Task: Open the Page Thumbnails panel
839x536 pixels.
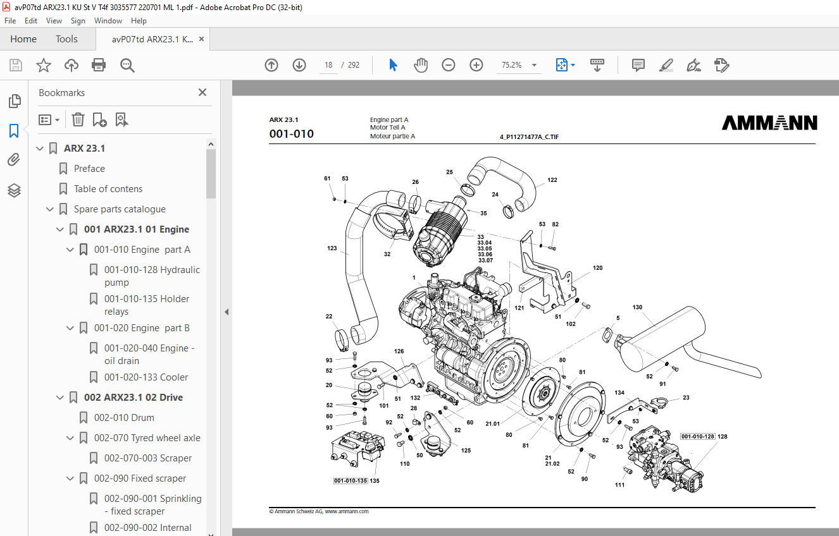Action: pyautogui.click(x=14, y=100)
